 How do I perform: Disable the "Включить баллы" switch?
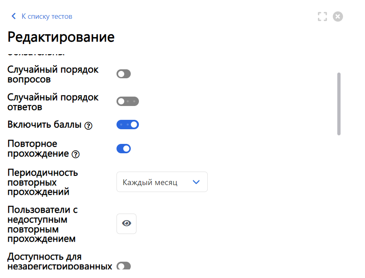[128, 124]
